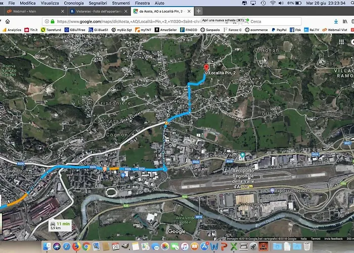Image resolution: width=354 pixels, height=253 pixels.
Task: Open Microsoft Word from the dock
Action: pyautogui.click(x=214, y=246)
